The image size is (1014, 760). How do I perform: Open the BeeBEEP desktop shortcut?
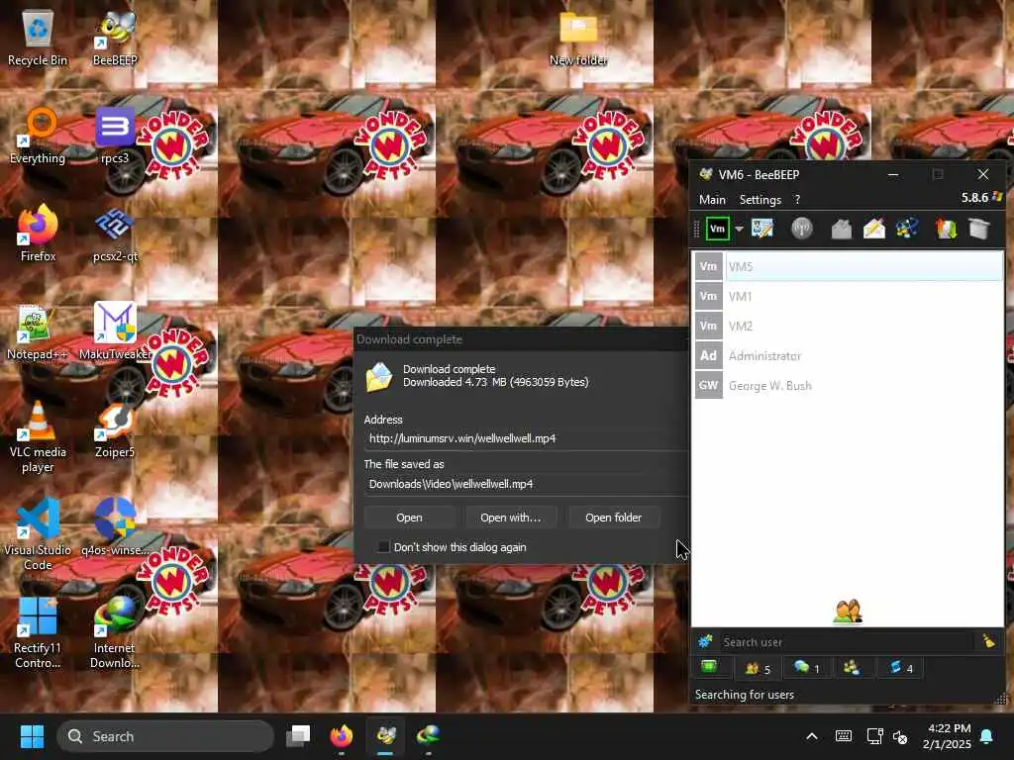point(115,39)
